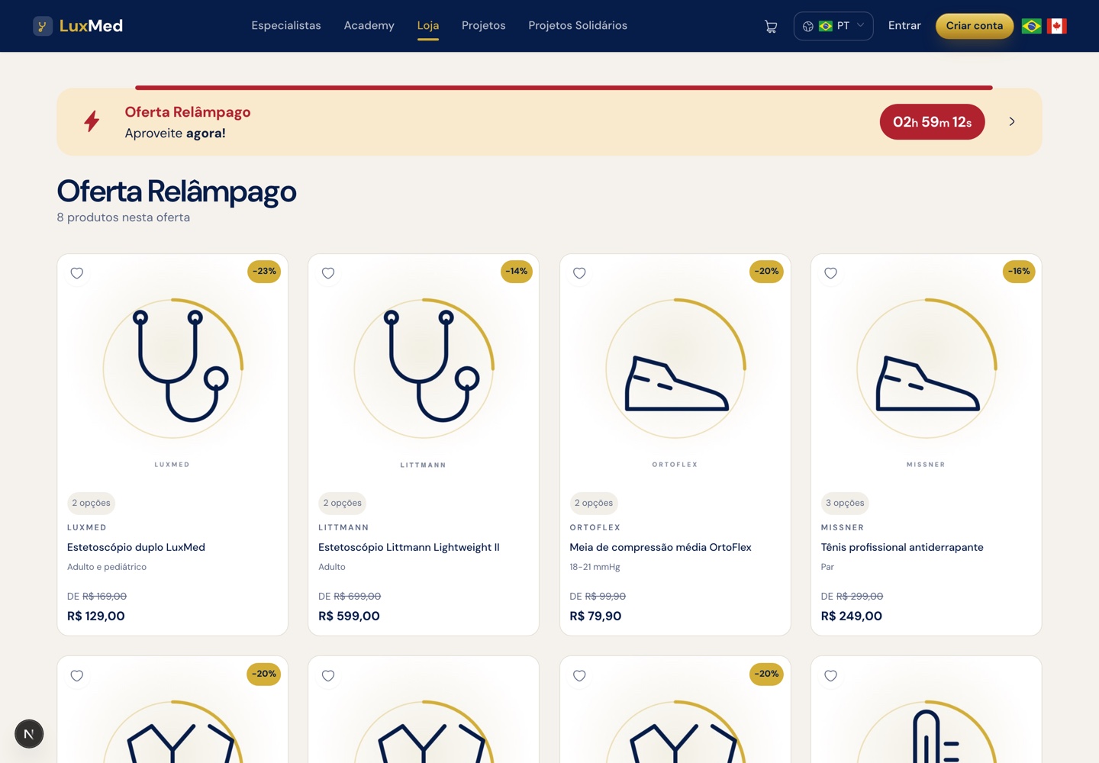Image resolution: width=1099 pixels, height=763 pixels.
Task: Select the Loja tab
Action: pos(428,25)
